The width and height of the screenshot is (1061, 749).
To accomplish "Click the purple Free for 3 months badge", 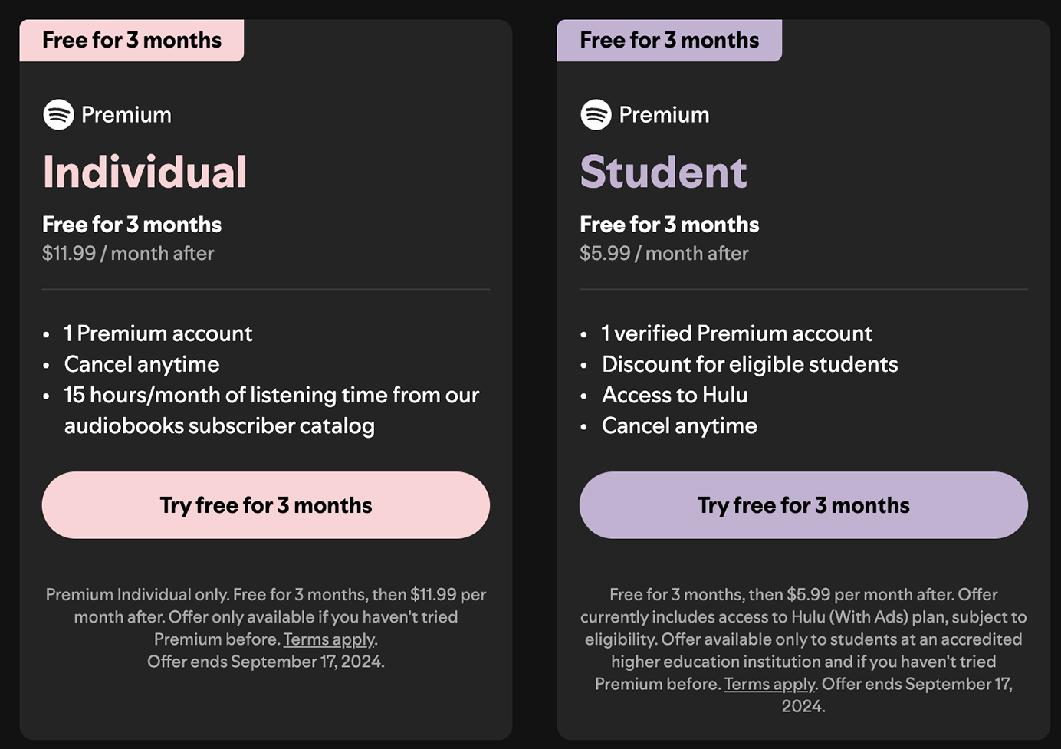I will 669,41.
